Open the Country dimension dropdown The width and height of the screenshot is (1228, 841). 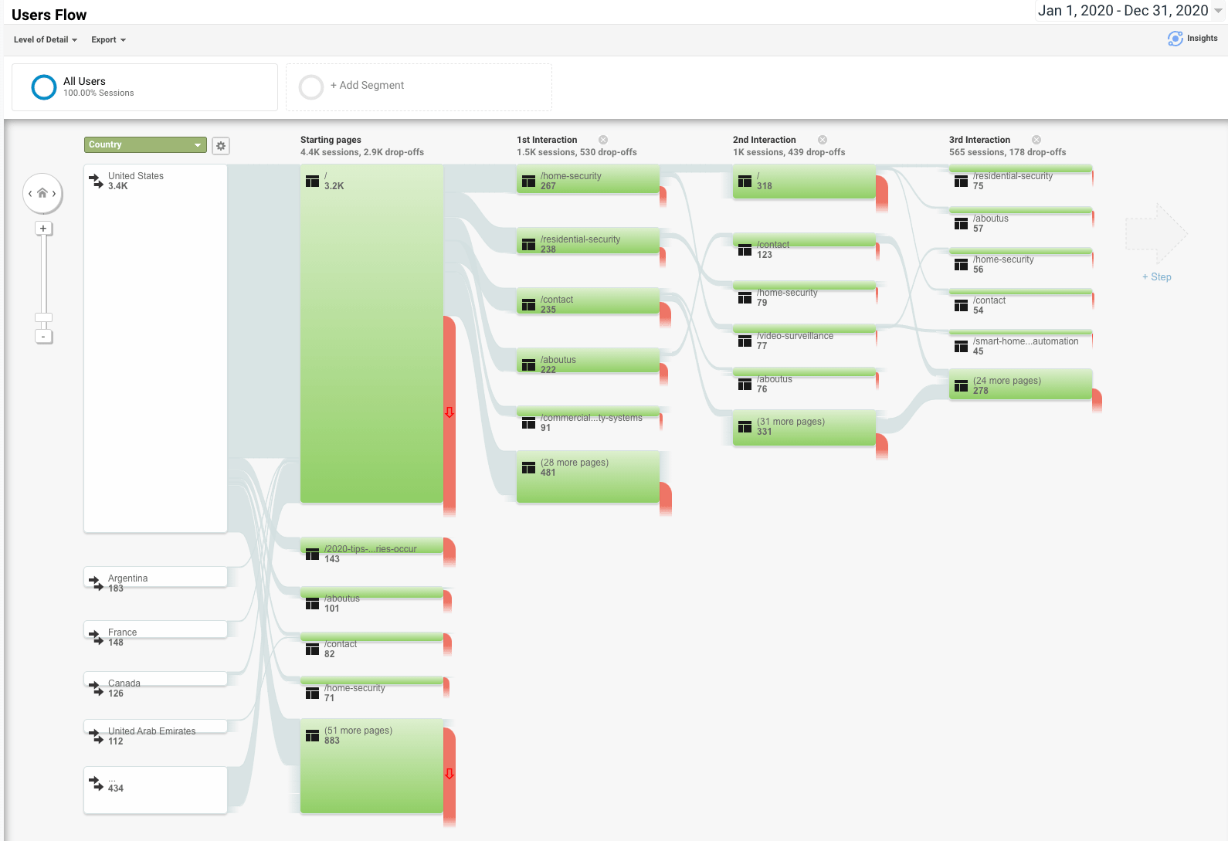145,145
